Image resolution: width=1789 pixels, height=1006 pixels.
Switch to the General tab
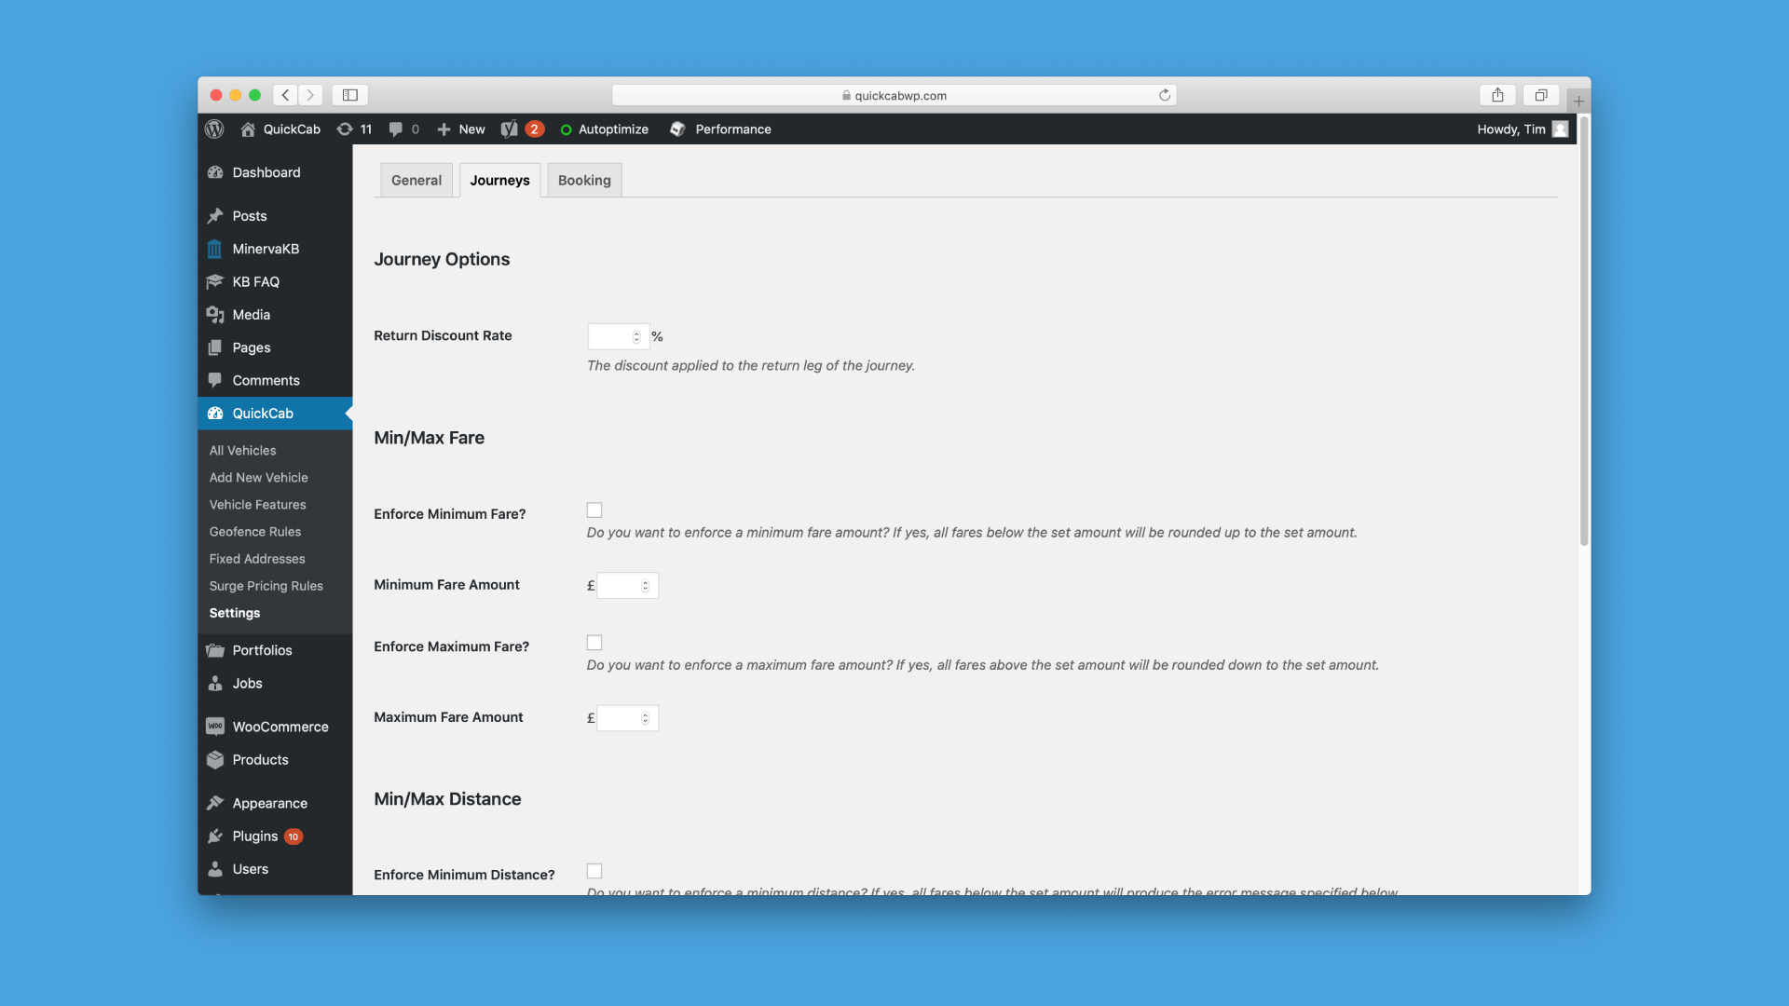tap(416, 181)
